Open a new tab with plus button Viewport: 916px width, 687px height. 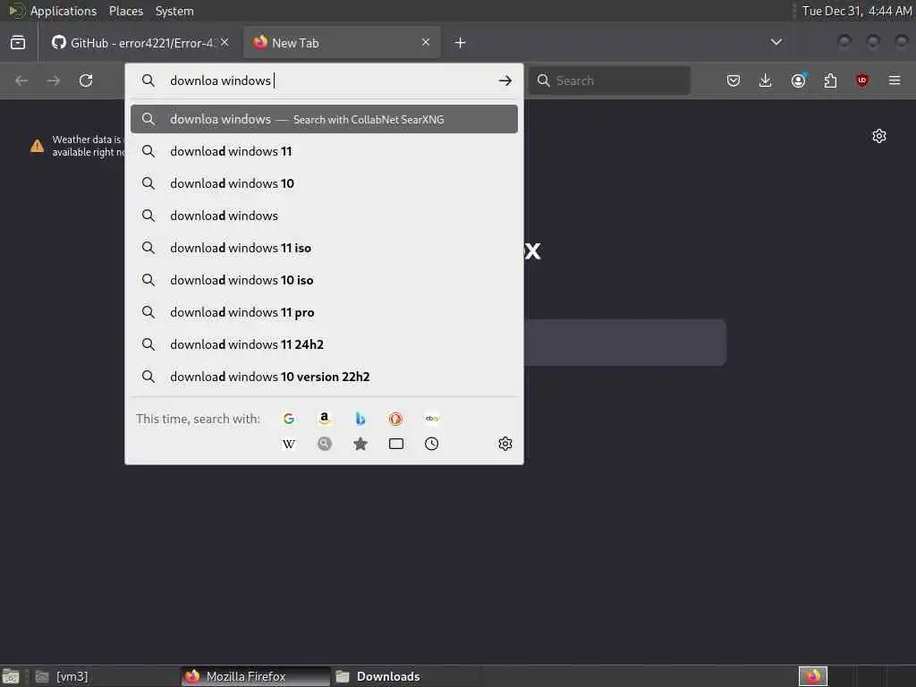460,43
